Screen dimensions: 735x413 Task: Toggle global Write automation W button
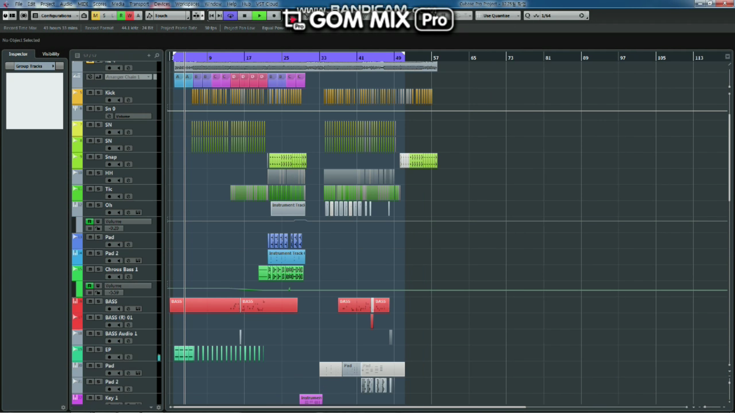(x=129, y=16)
